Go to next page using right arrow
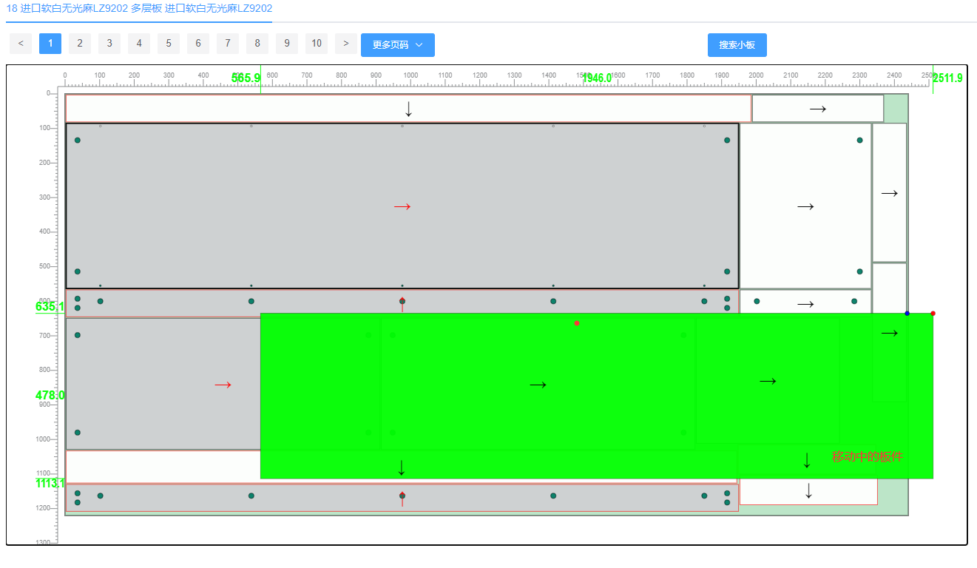 (345, 44)
